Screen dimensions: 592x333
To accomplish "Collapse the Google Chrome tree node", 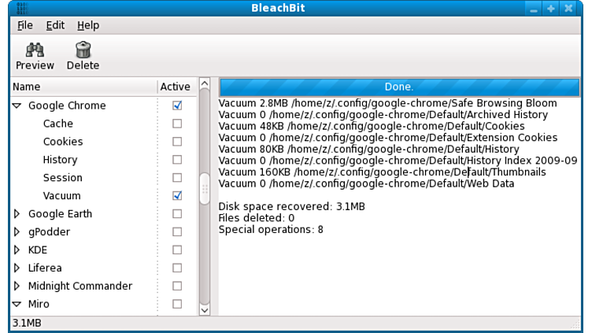I will pos(17,105).
